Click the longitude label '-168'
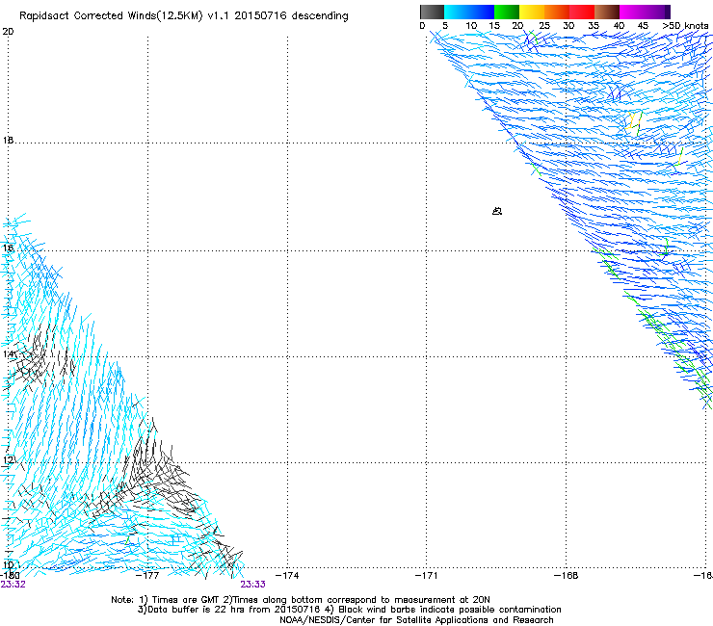The height and width of the screenshot is (626, 713). tap(567, 576)
